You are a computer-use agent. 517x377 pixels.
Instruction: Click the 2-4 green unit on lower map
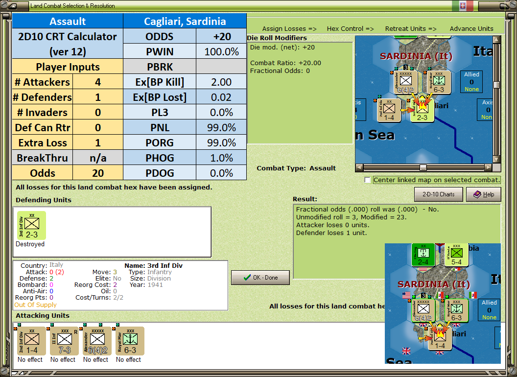click(423, 255)
